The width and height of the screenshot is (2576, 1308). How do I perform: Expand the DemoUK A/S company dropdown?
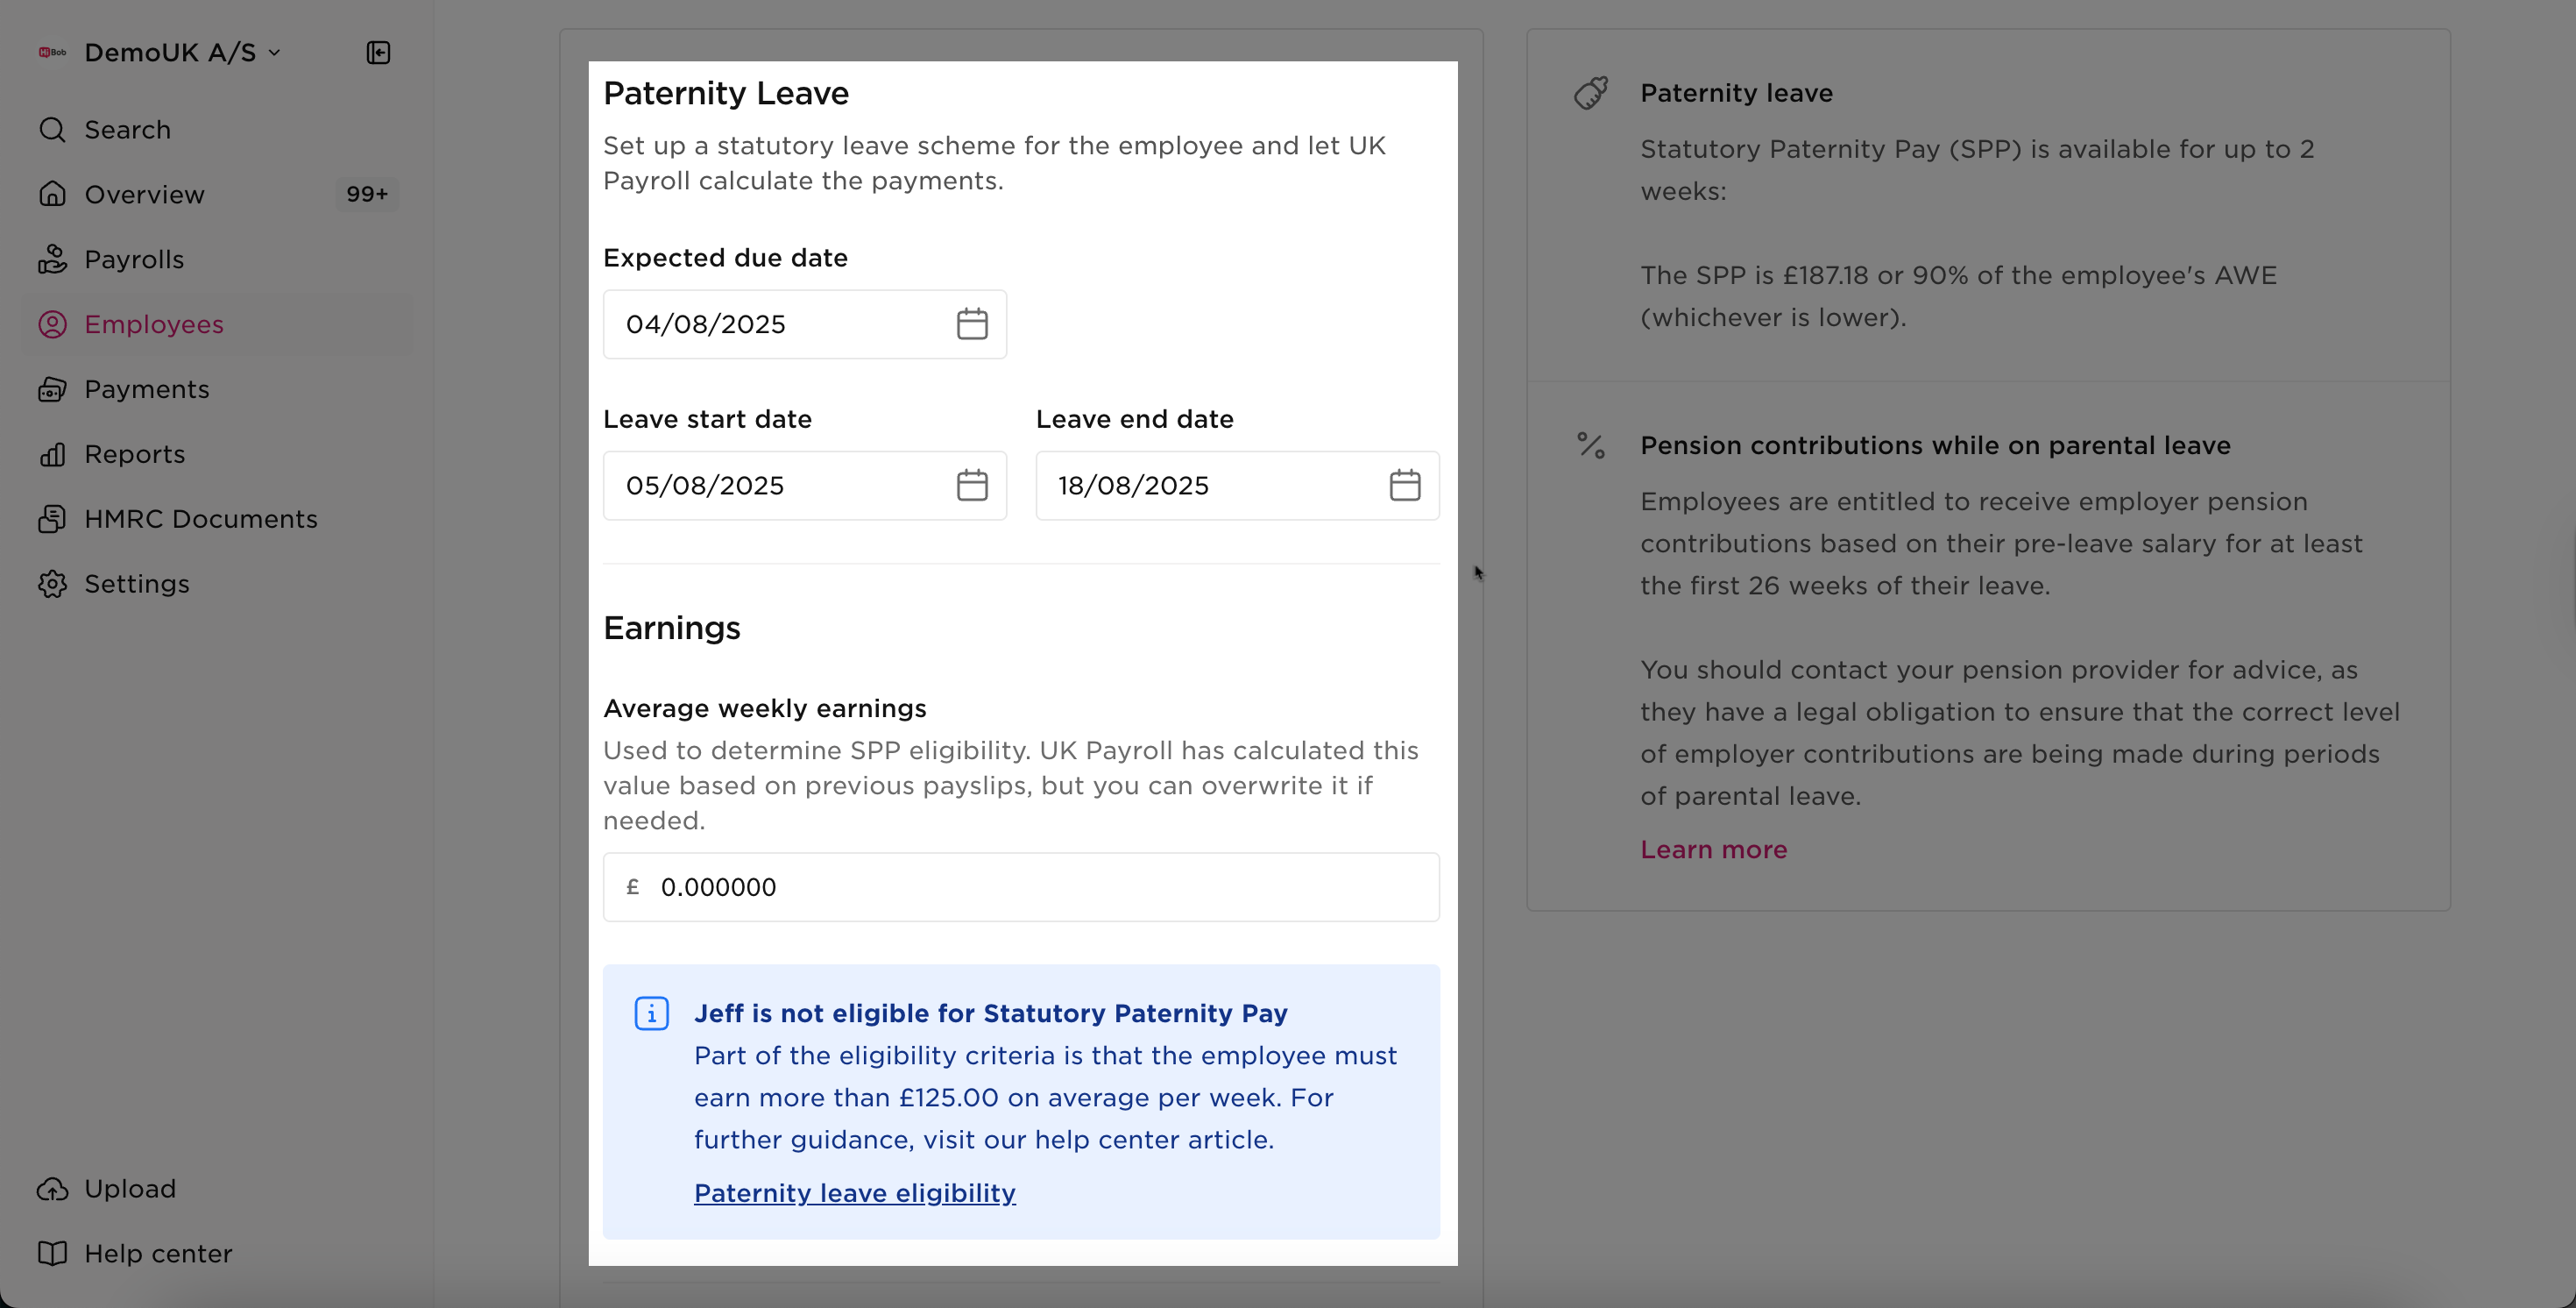pos(183,52)
